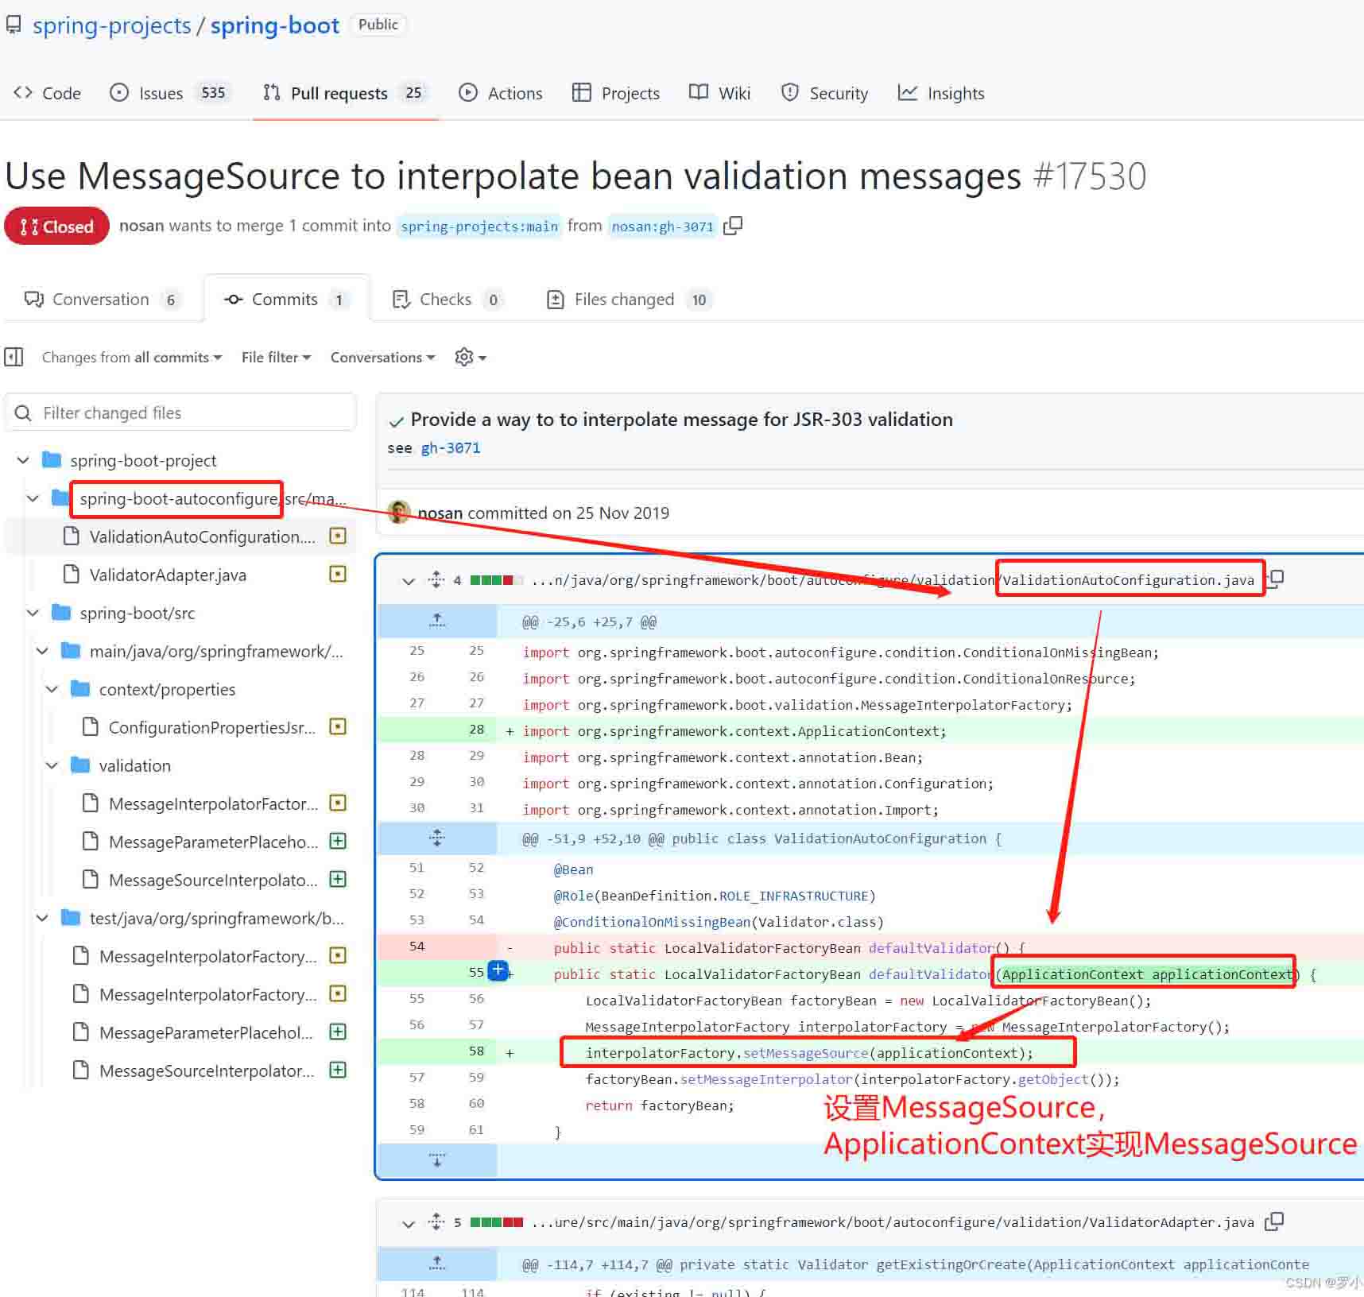Open the Actions tab

(501, 93)
